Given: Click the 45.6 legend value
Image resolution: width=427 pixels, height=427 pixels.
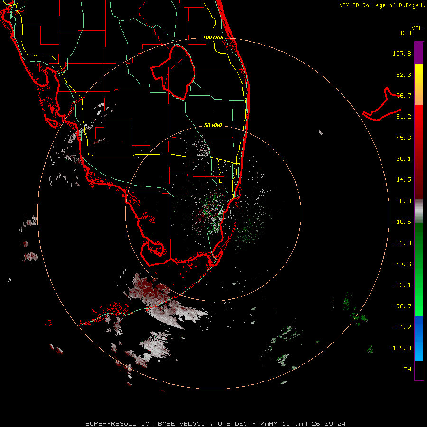Looking at the screenshot, I should [404, 138].
